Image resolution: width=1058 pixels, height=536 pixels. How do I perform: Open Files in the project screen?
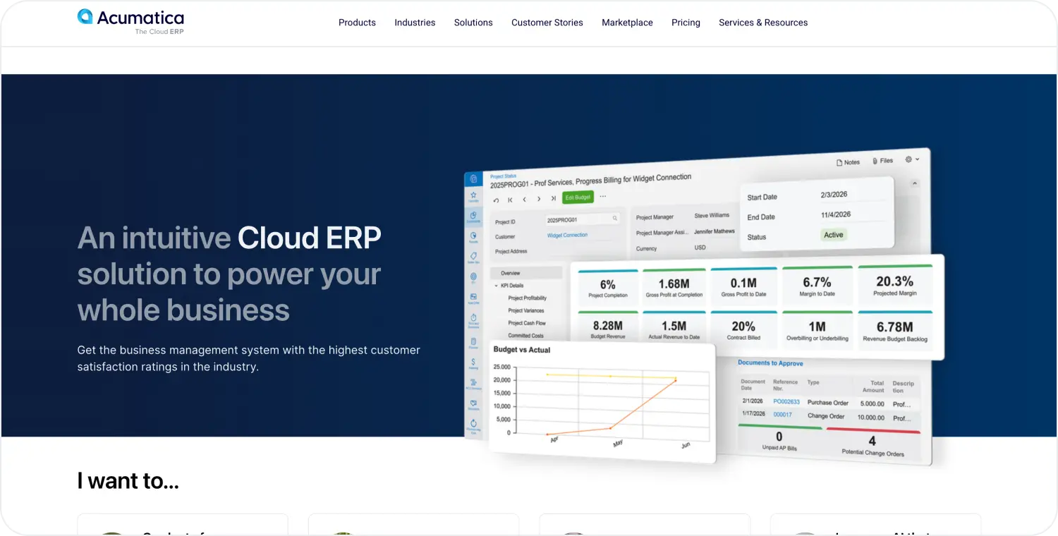click(882, 161)
